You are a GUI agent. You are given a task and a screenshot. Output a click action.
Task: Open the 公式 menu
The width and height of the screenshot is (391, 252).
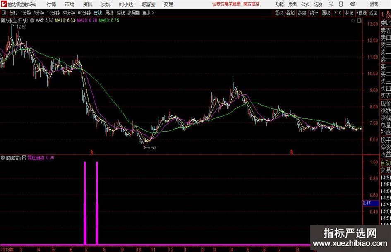305,4
